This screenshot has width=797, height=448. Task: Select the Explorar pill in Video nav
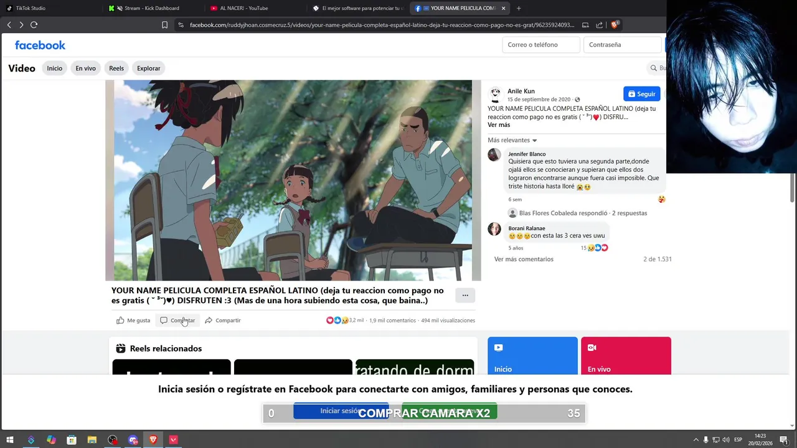click(149, 68)
